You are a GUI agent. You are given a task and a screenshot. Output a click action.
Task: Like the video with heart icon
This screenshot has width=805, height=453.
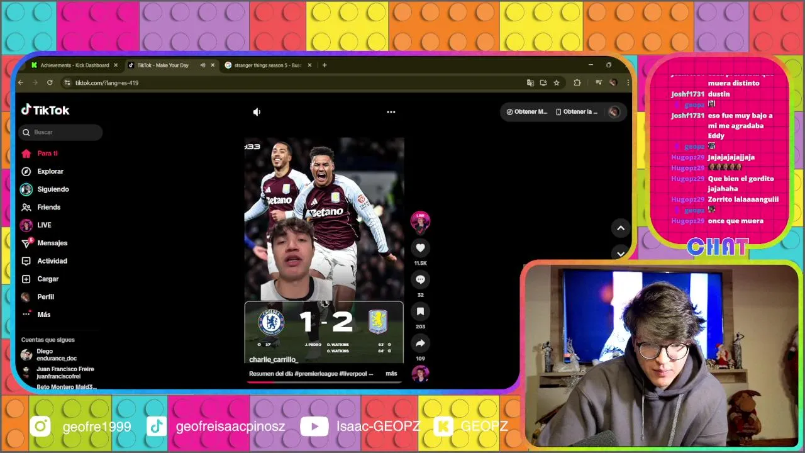pos(420,248)
